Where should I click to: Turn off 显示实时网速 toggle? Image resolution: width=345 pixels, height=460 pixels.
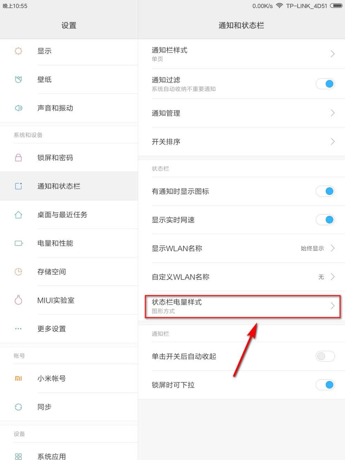click(325, 220)
